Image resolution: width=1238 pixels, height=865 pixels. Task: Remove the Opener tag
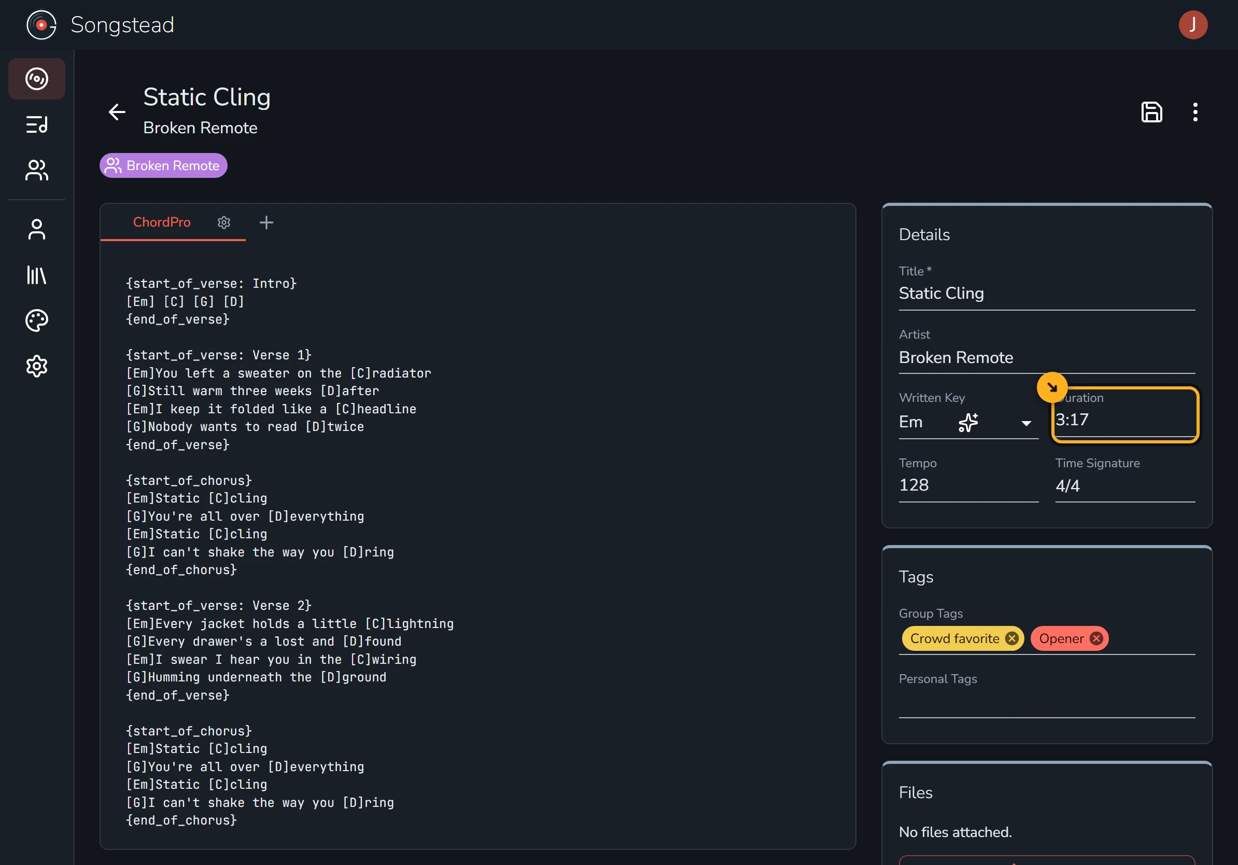tap(1095, 638)
